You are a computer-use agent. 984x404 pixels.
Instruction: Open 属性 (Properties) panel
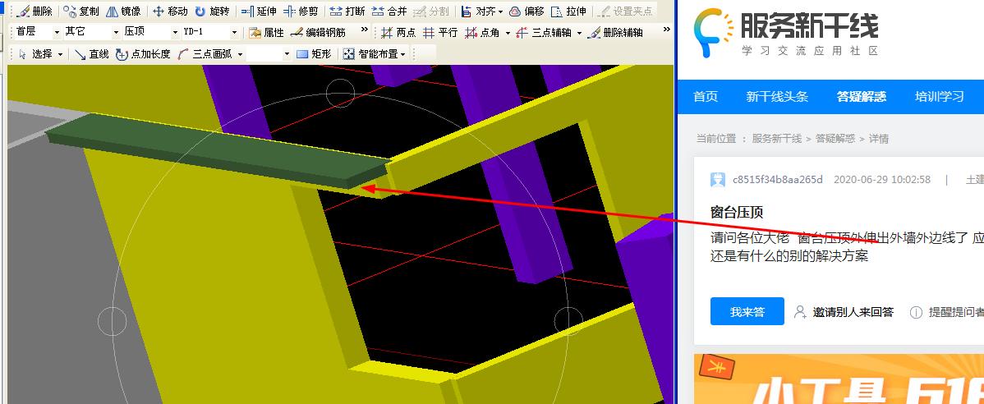267,33
